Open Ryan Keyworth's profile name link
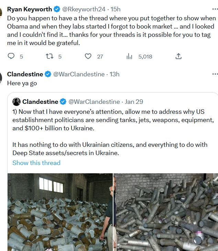Screen dimensions: 218x251 [30, 9]
